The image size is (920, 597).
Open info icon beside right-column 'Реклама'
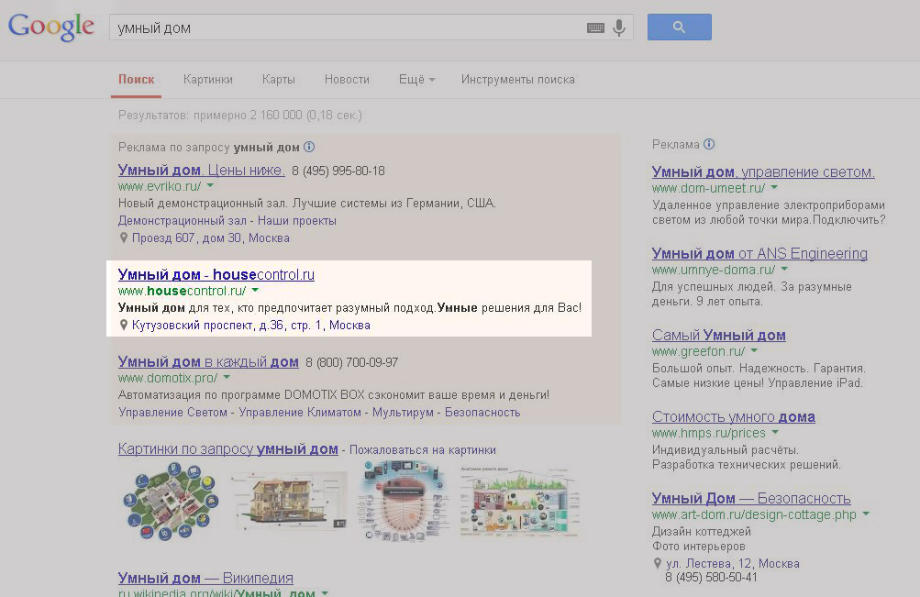[709, 144]
